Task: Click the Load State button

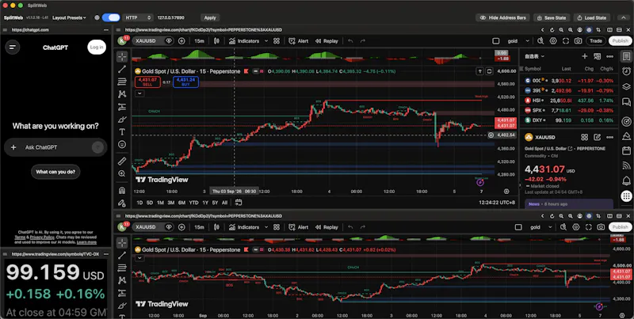Action: point(591,17)
